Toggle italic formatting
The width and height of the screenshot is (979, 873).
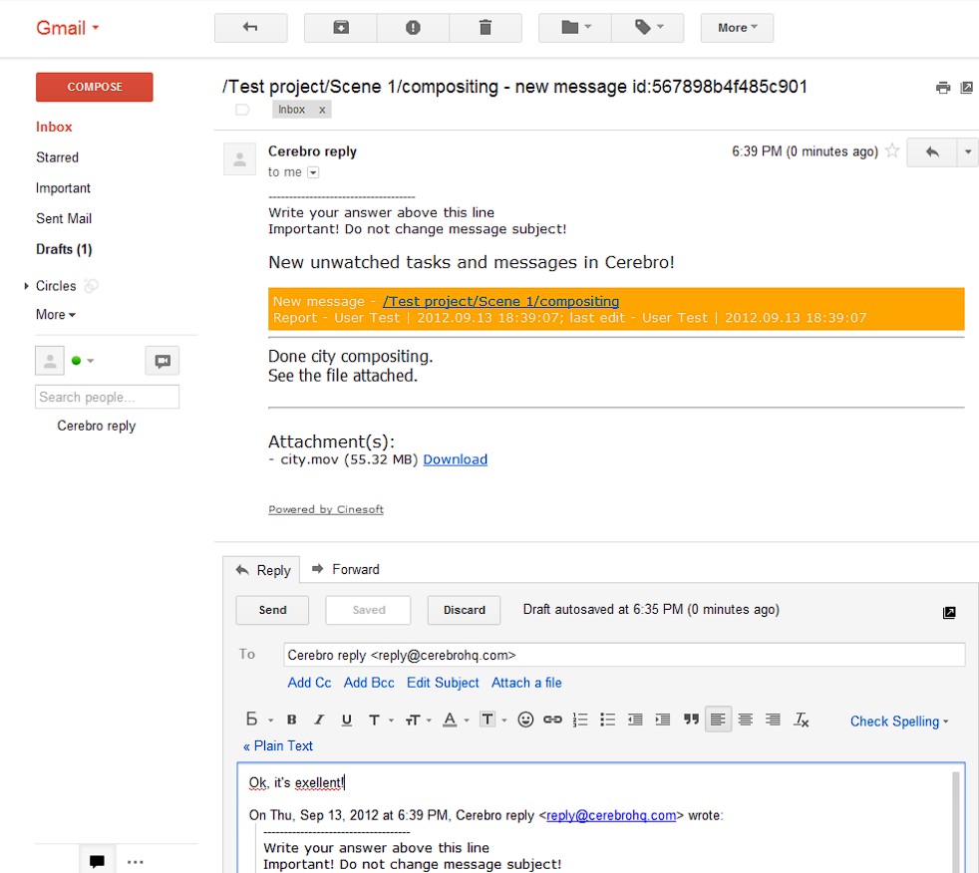(x=319, y=720)
